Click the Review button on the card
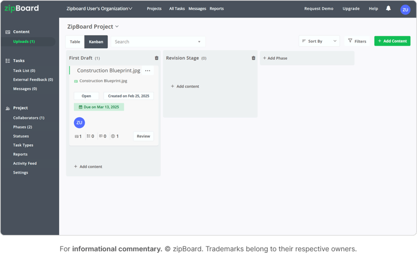 pyautogui.click(x=144, y=136)
